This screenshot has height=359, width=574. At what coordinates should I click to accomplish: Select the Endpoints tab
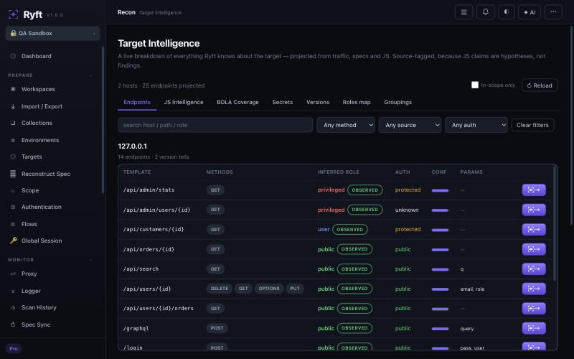pos(137,102)
